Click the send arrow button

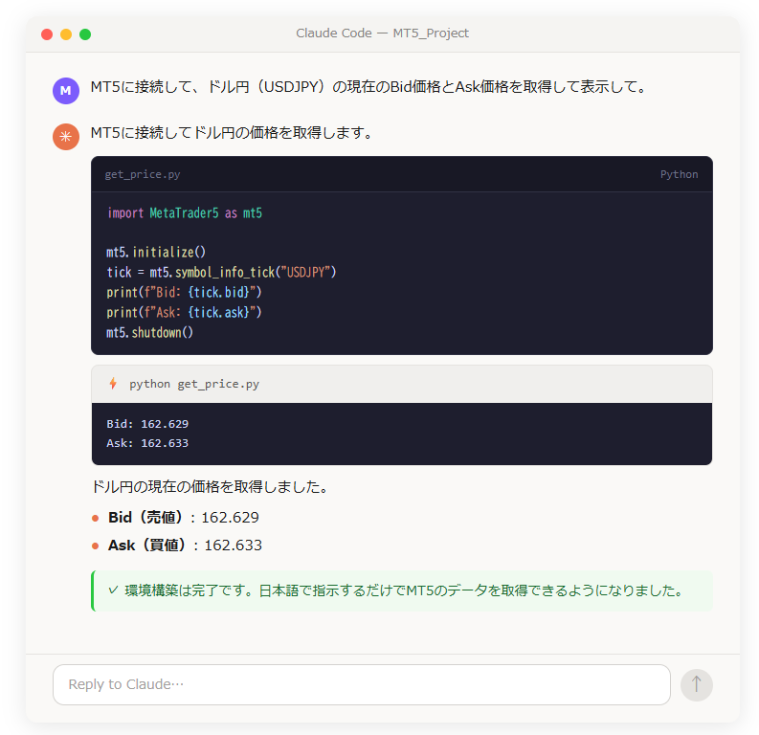tap(696, 684)
